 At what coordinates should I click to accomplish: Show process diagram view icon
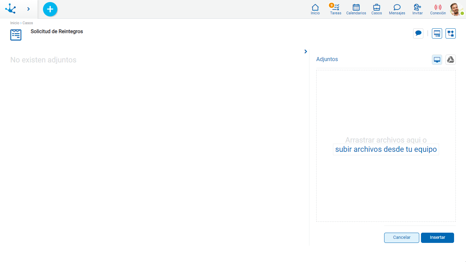451,33
